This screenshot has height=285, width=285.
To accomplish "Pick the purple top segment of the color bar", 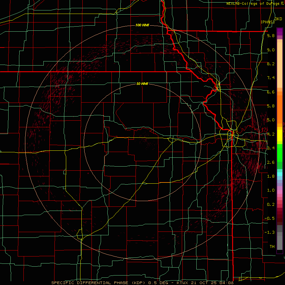I will 280,32.
